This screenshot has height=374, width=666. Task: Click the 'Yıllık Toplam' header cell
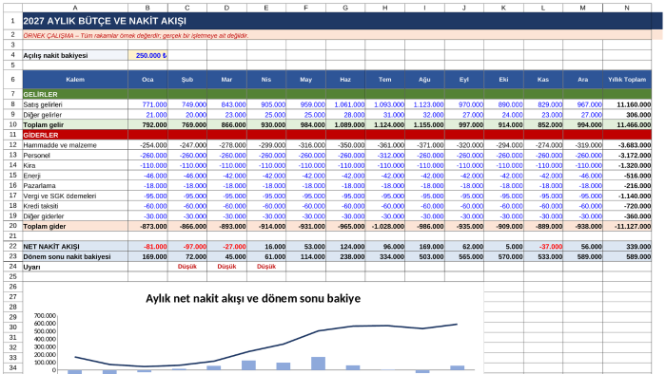point(627,79)
